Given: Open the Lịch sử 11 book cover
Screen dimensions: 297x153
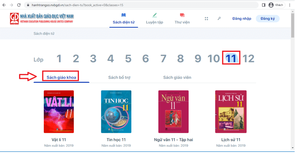Looking at the screenshot, I should [x=231, y=112].
